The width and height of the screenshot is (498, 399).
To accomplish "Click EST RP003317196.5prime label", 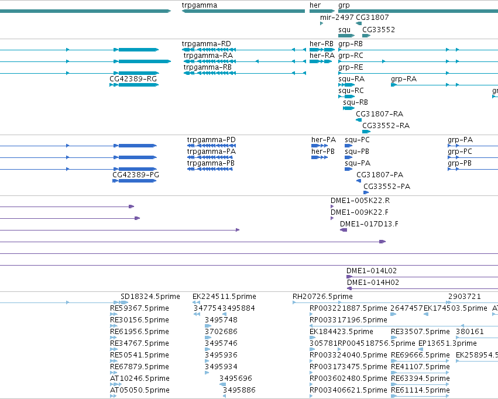I will pos(348,320).
